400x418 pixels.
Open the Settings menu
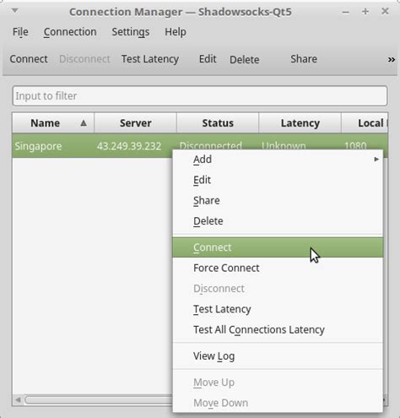pos(131,32)
